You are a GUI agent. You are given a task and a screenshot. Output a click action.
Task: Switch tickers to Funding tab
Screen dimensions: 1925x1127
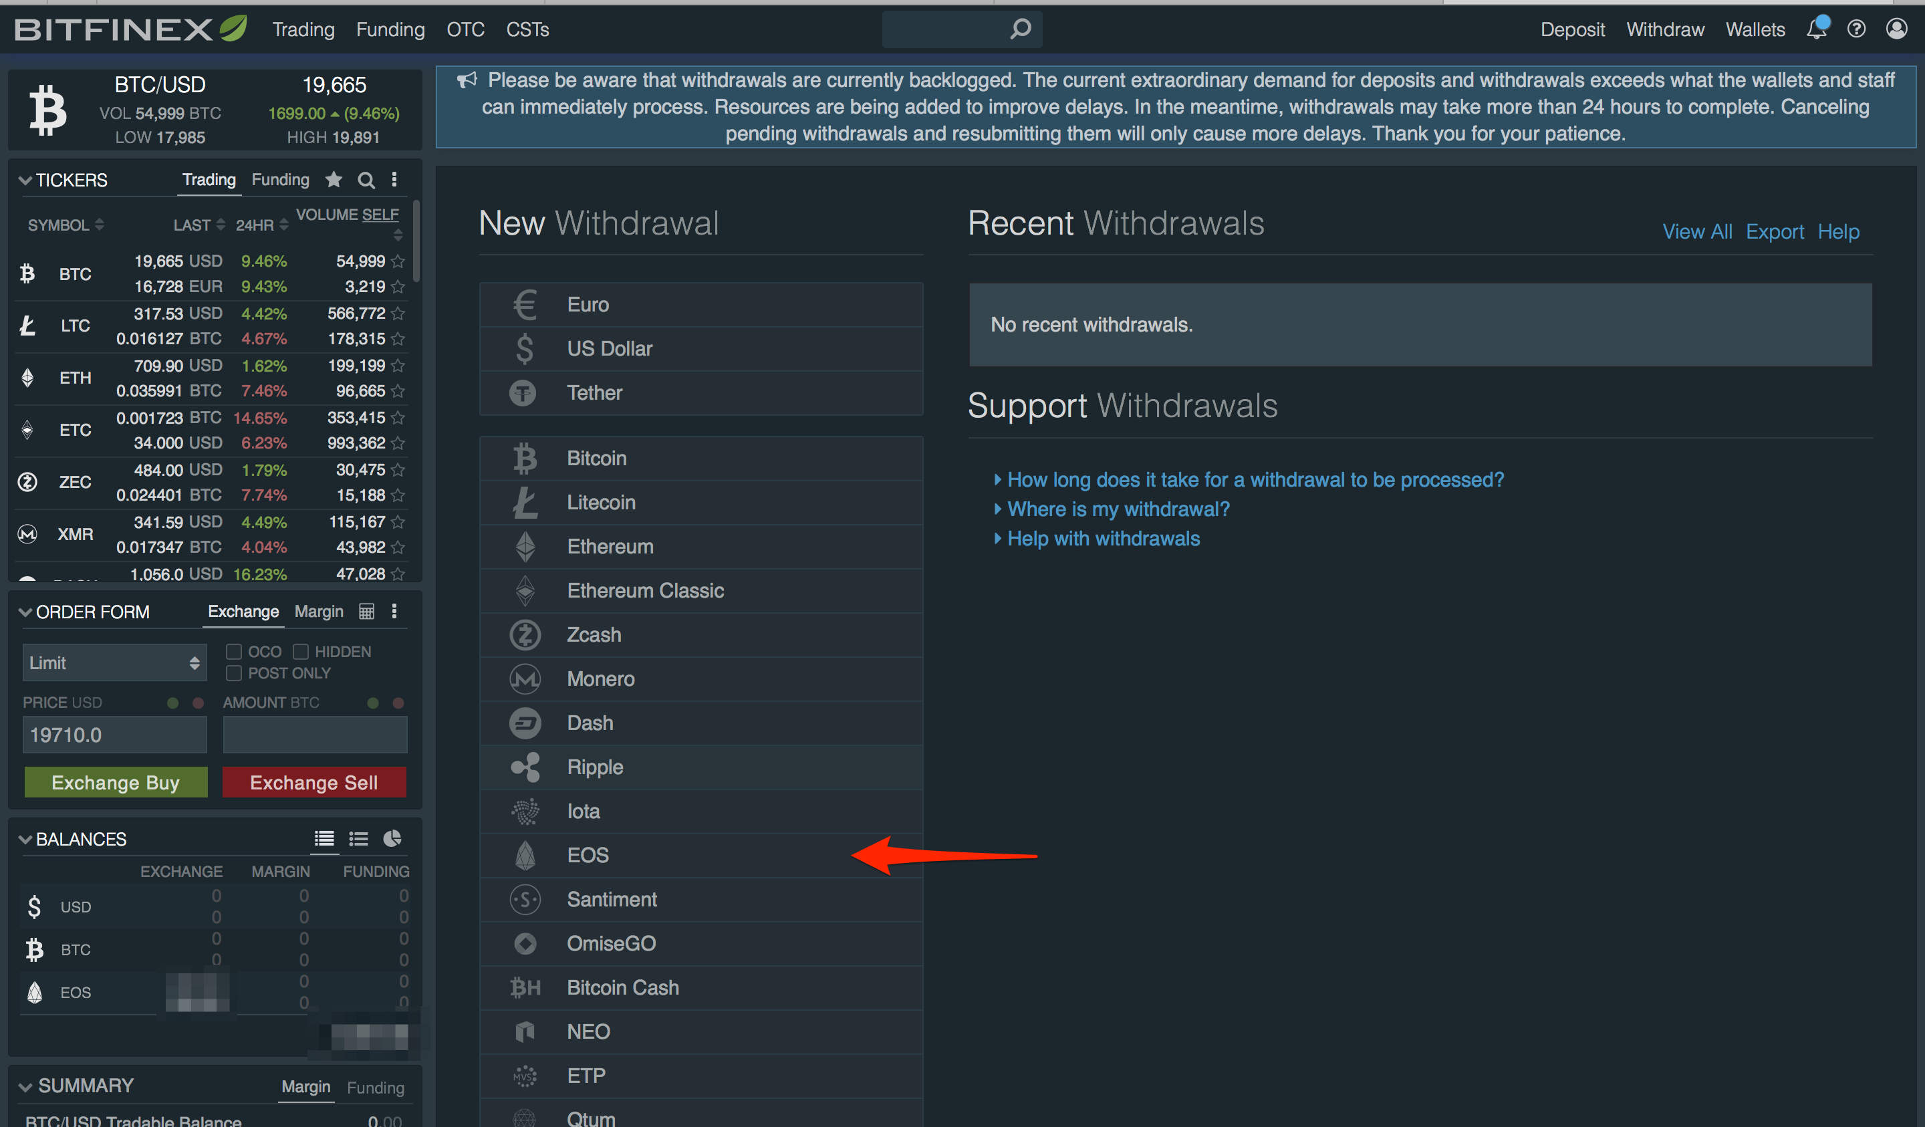coord(280,180)
